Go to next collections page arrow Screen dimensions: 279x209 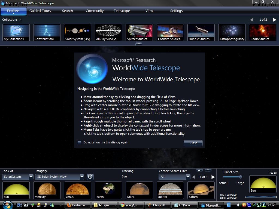click(275, 20)
